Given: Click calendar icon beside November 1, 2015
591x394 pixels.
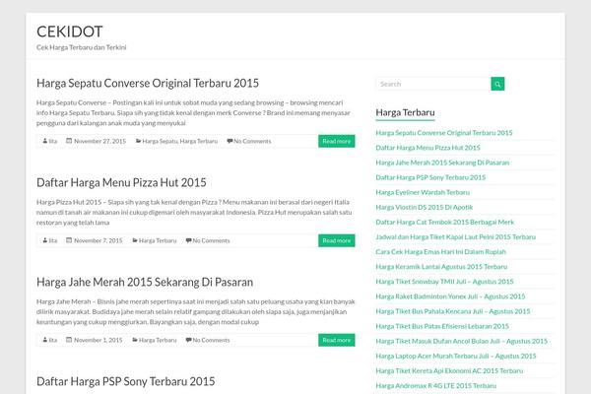Looking at the screenshot, I should (69, 340).
